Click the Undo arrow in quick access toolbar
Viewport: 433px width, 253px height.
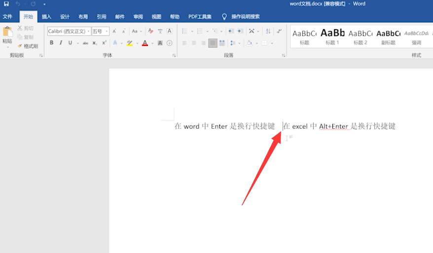tap(18, 4)
